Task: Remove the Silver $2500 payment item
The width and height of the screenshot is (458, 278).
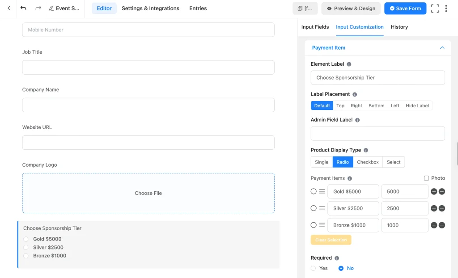Action: (x=441, y=208)
